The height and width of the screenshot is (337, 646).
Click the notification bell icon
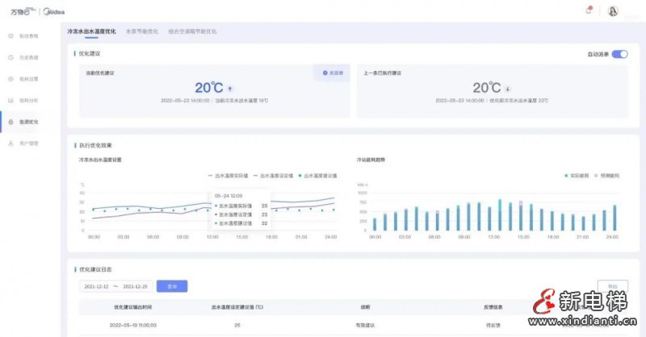pos(588,10)
